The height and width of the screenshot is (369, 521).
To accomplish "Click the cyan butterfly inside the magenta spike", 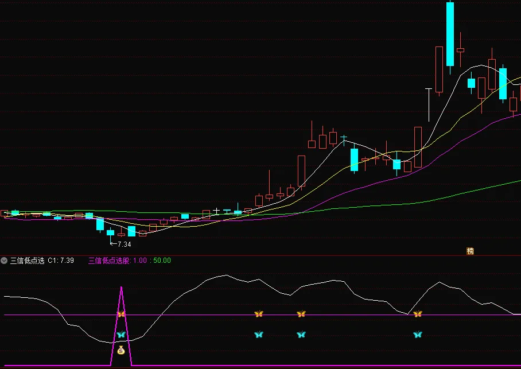I will [121, 335].
